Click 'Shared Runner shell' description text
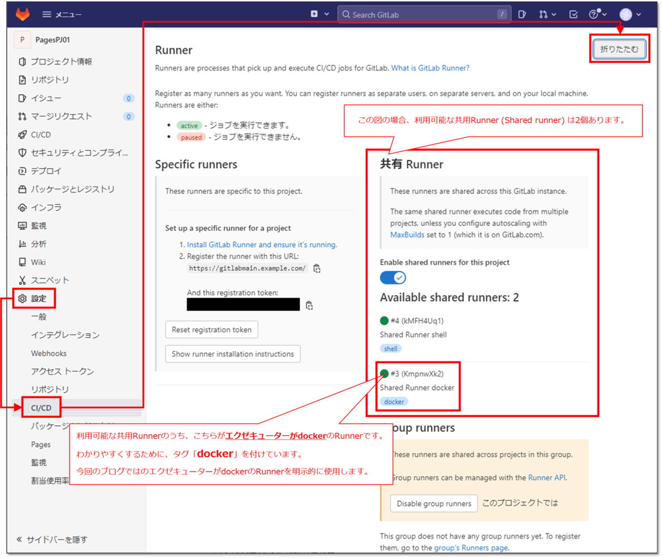 coord(413,335)
